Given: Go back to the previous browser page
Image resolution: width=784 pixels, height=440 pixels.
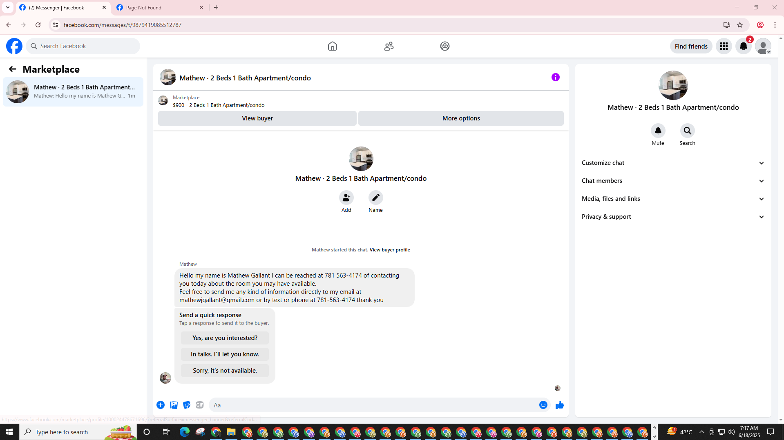Looking at the screenshot, I should pos(9,25).
